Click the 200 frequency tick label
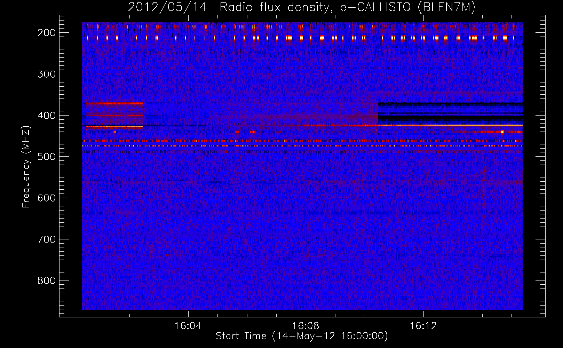This screenshot has height=348, width=563. 47,33
